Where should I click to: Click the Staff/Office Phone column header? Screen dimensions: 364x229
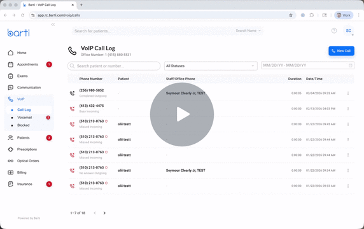pyautogui.click(x=180, y=79)
